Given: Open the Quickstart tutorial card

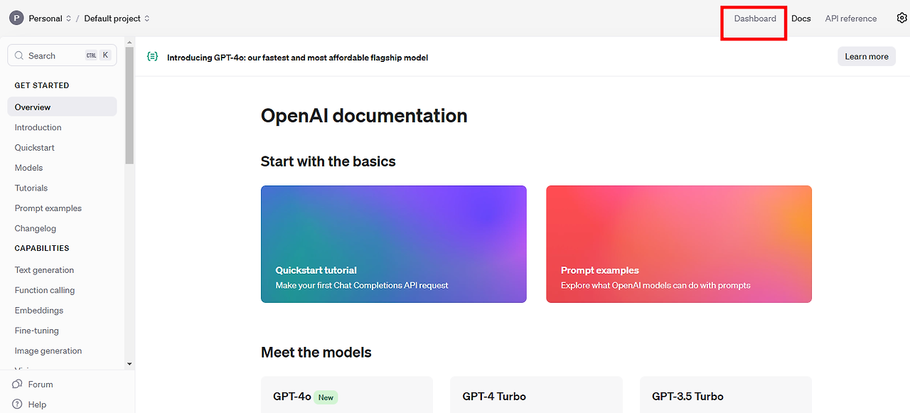Looking at the screenshot, I should tap(394, 245).
